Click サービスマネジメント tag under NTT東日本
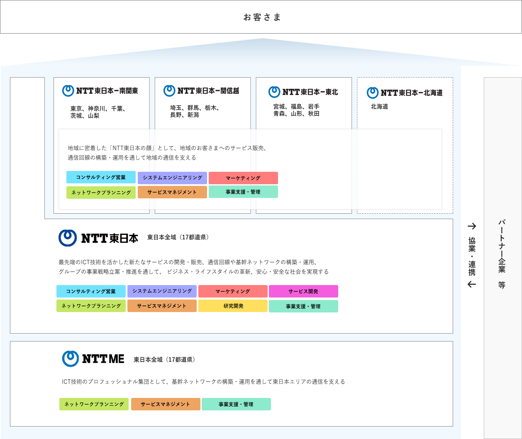Viewport: 522px width, 439px height. [162, 306]
